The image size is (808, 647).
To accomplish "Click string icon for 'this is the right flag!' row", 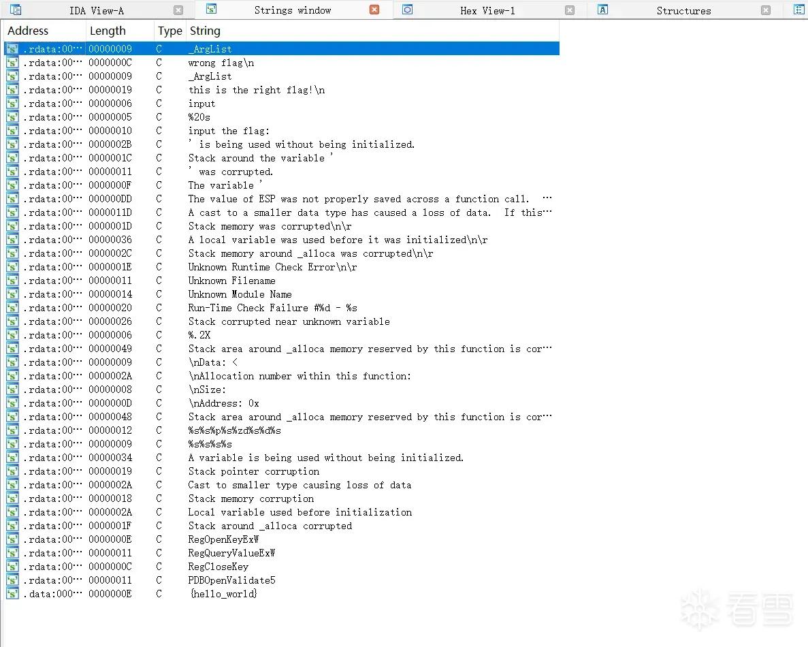I will pyautogui.click(x=12, y=90).
